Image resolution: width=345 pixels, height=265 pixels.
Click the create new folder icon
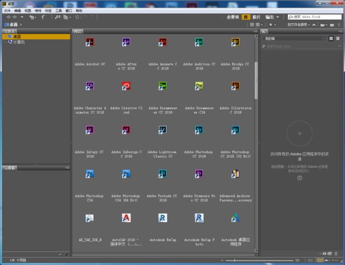tap(332, 25)
